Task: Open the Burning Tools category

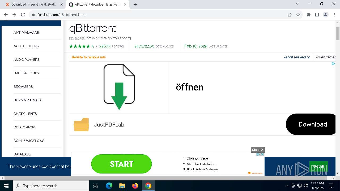Action: tap(27, 100)
